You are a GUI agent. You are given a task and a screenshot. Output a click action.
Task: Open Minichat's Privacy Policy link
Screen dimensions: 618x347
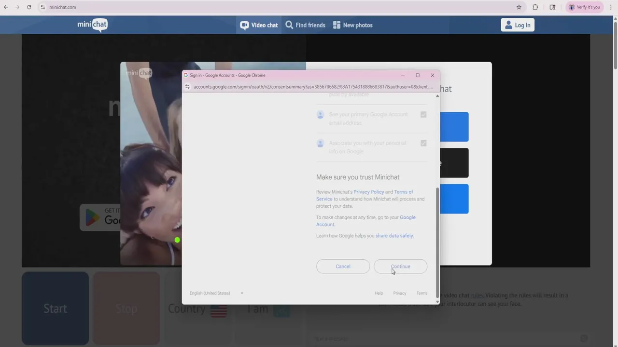(369, 192)
